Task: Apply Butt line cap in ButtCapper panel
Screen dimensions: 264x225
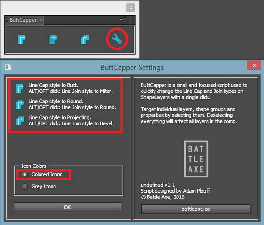Action: (x=22, y=39)
